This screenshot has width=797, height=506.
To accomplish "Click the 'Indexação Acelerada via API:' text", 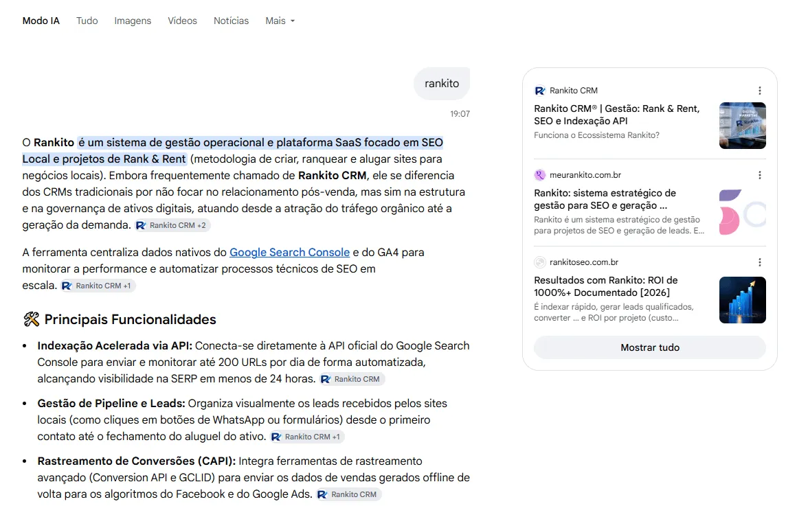I will pyautogui.click(x=115, y=346).
